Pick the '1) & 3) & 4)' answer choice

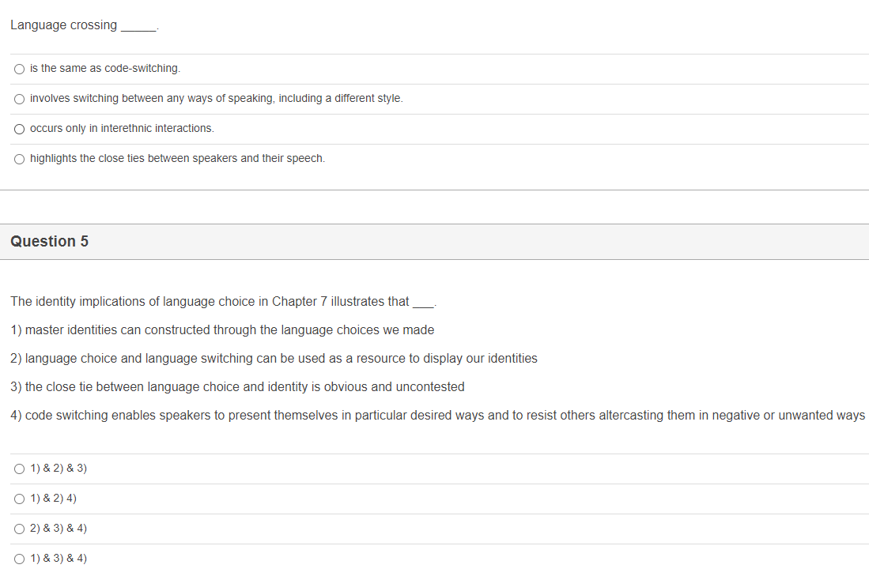[18, 558]
